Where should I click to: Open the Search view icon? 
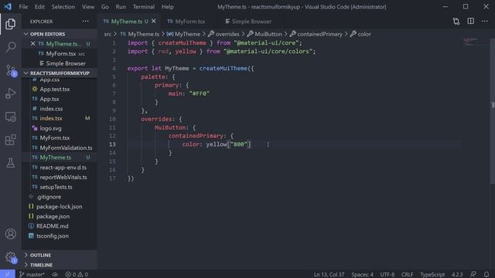pyautogui.click(x=10, y=47)
